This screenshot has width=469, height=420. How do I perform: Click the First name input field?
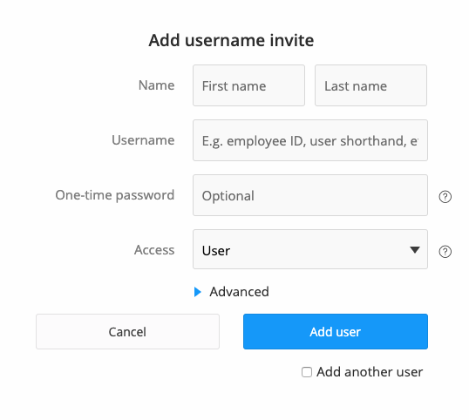coord(248,85)
